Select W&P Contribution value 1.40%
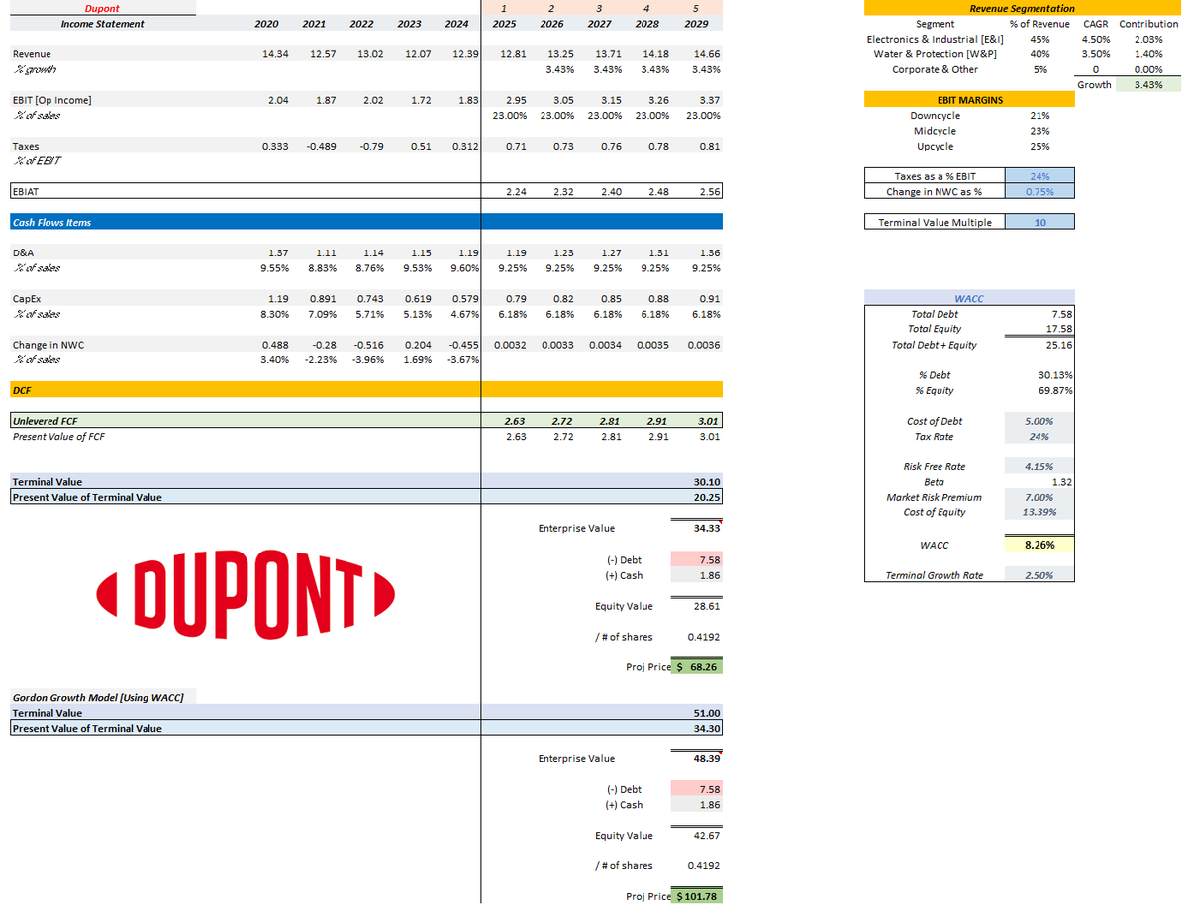The image size is (1188, 905). pos(1148,54)
